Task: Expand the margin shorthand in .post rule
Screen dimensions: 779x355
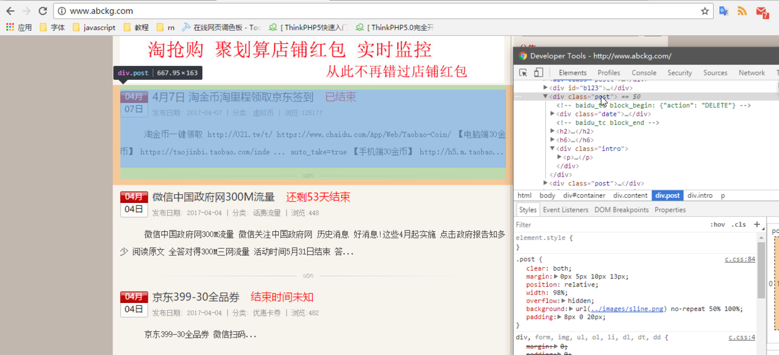Action: (x=556, y=276)
